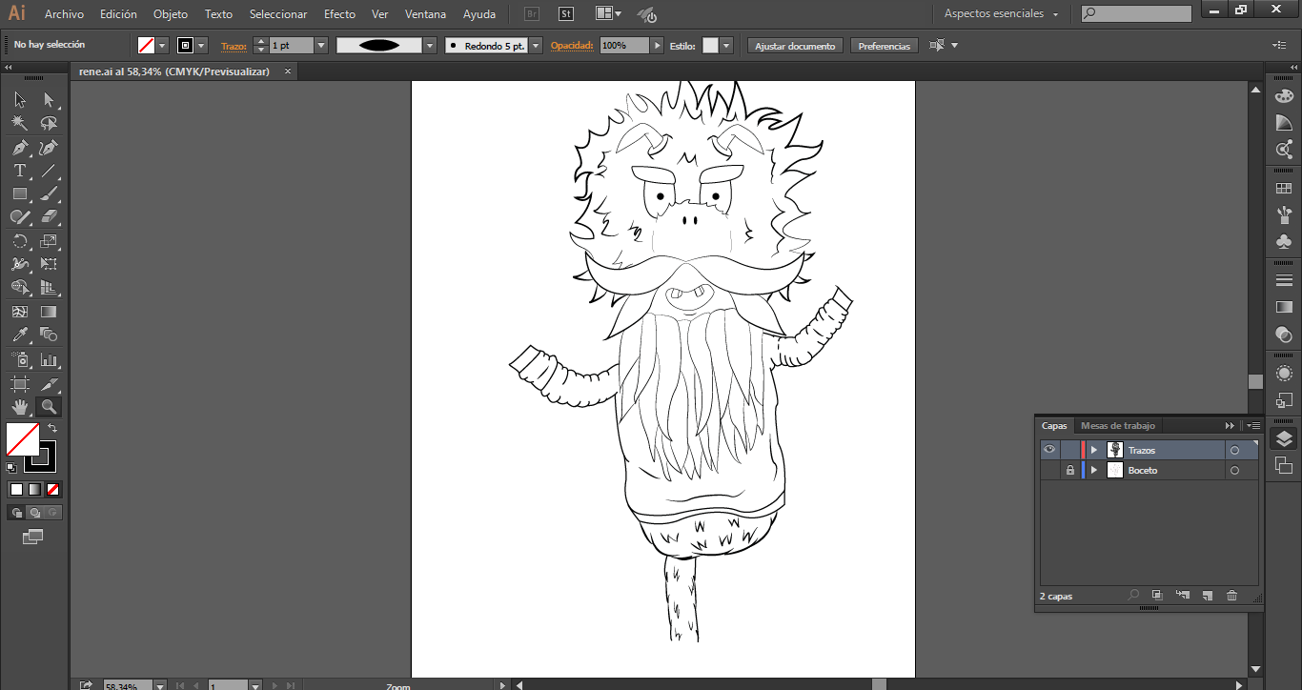Open the Brushes panel from the right dock

coord(1284,215)
